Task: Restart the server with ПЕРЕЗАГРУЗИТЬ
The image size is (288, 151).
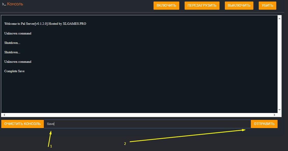Action: [202, 5]
